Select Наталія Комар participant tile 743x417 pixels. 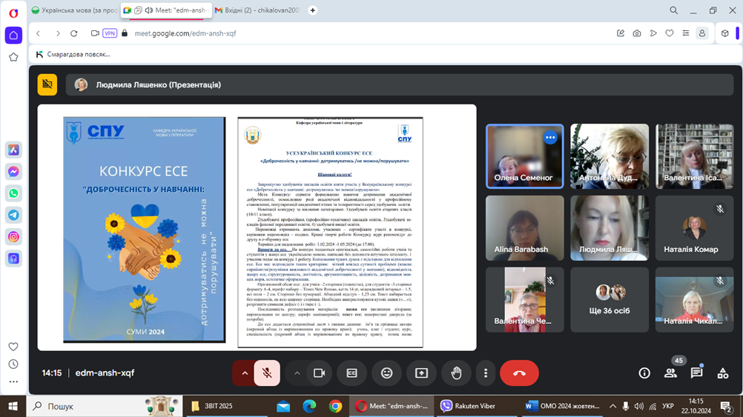(694, 228)
